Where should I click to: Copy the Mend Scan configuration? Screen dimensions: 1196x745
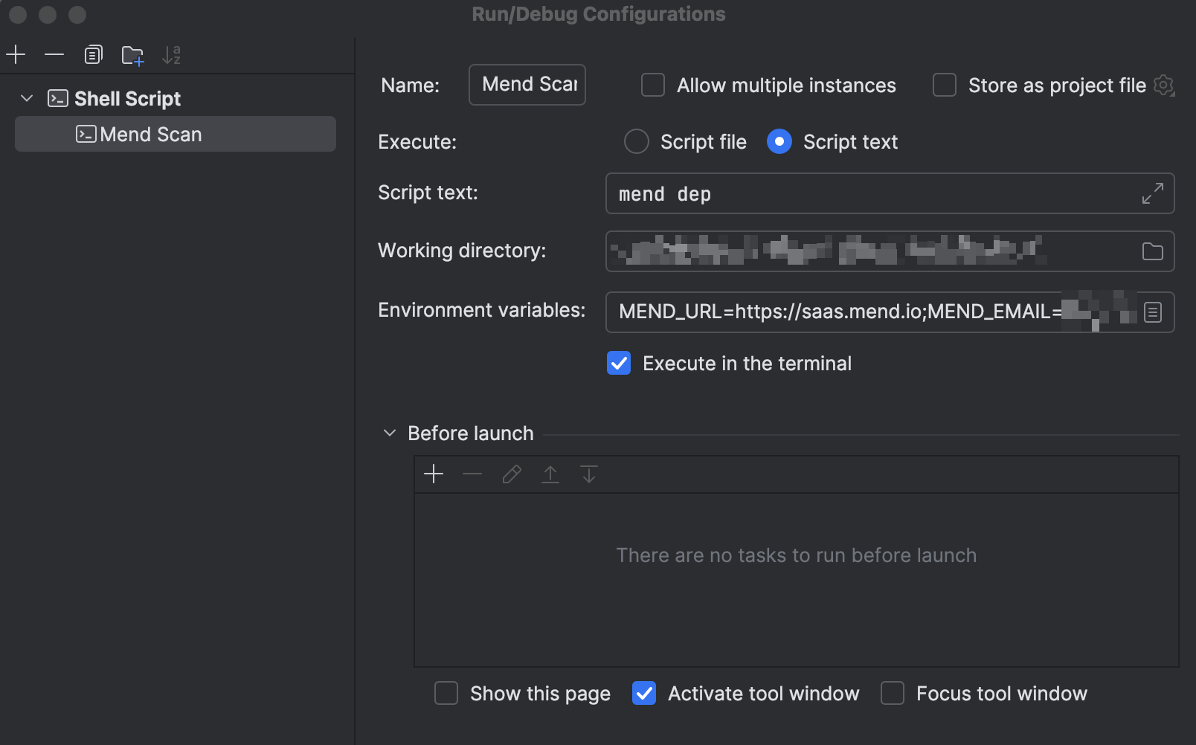93,54
